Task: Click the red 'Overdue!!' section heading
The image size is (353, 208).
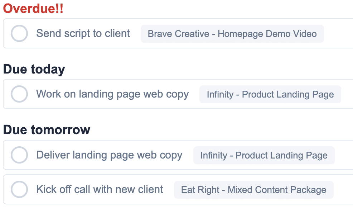Action: [x=33, y=9]
